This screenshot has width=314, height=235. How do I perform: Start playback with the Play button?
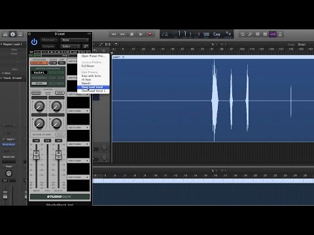[x=141, y=34]
